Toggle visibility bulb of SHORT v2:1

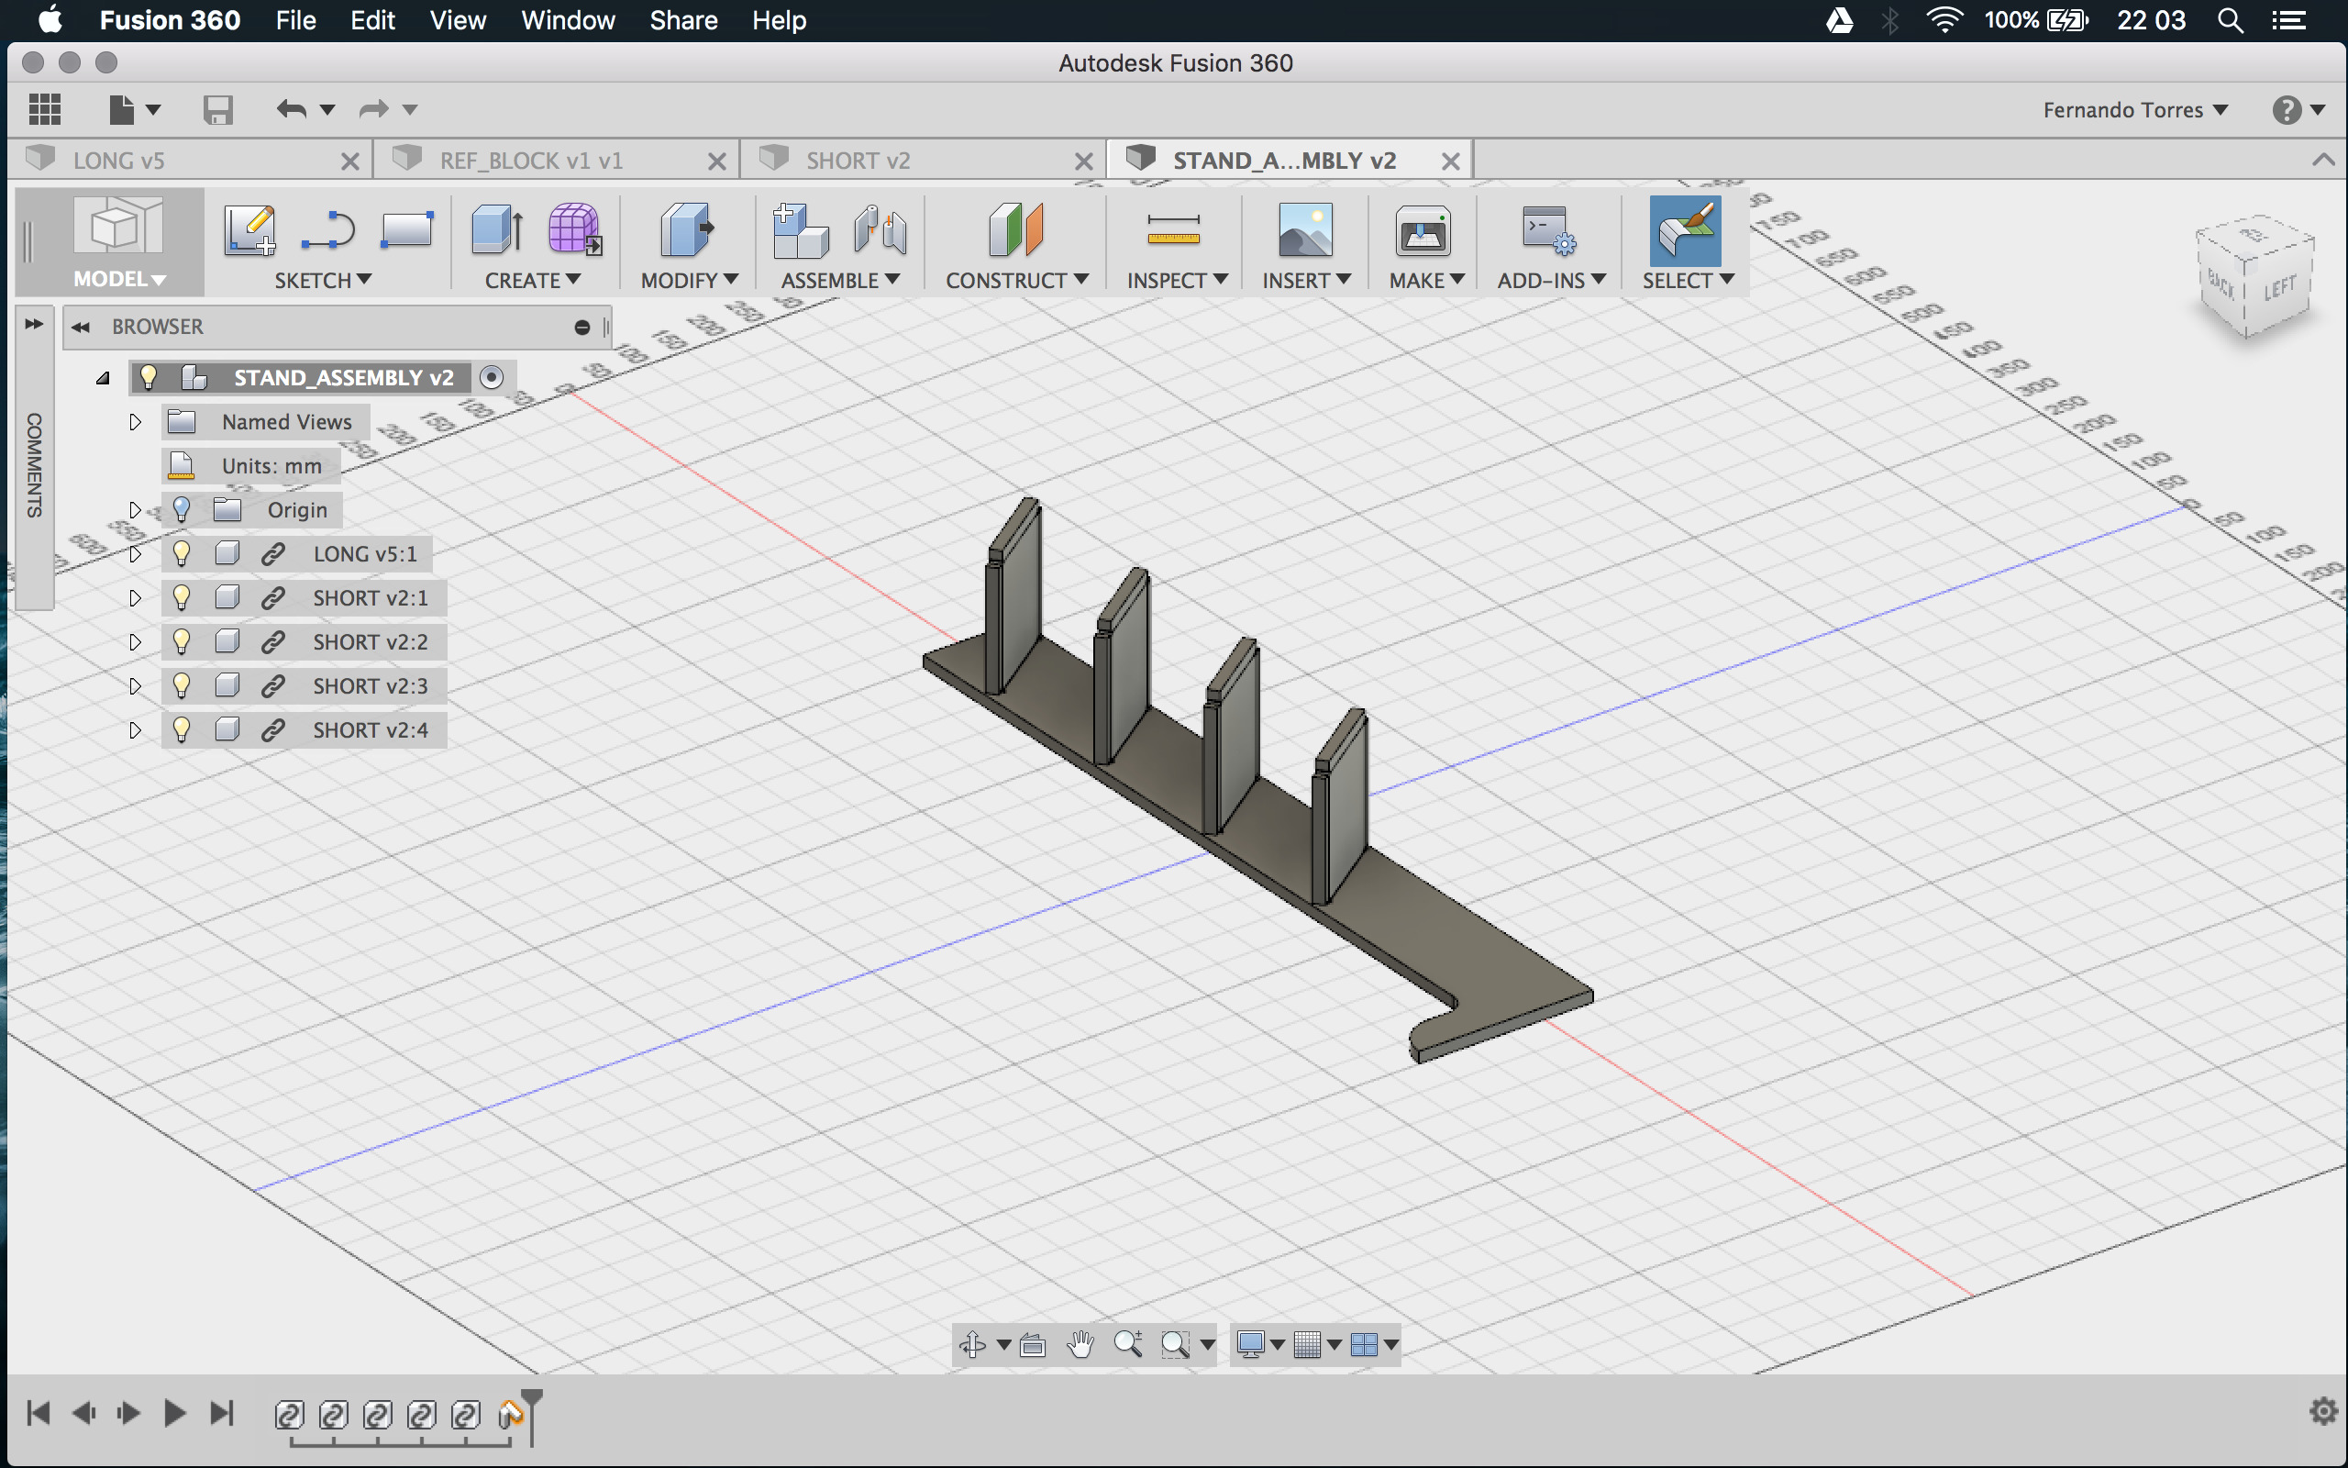(x=182, y=597)
